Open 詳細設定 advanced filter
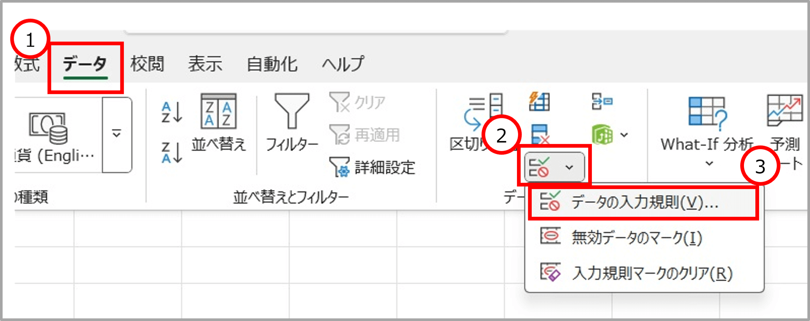 click(x=372, y=167)
